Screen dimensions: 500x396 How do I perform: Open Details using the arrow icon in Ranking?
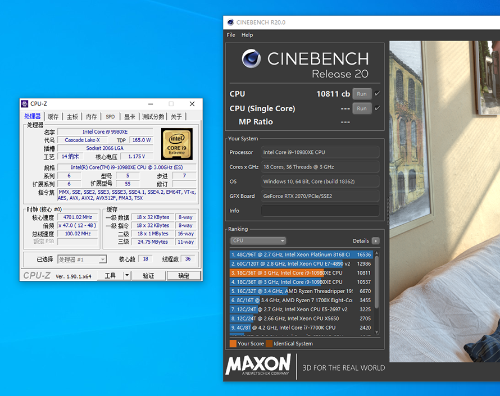pos(375,240)
